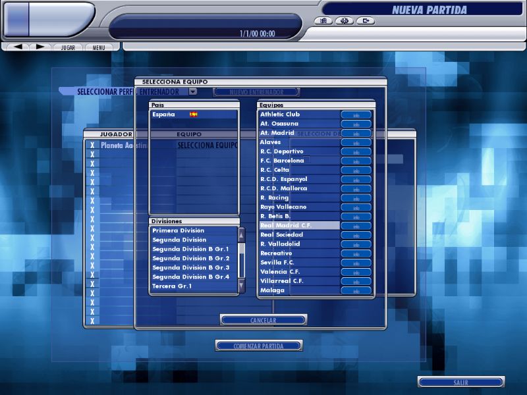Click the notepad icon in the top toolbar

322,21
